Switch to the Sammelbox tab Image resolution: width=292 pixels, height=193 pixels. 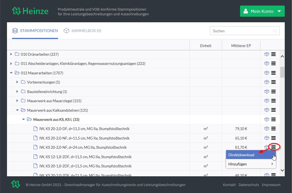[82, 31]
